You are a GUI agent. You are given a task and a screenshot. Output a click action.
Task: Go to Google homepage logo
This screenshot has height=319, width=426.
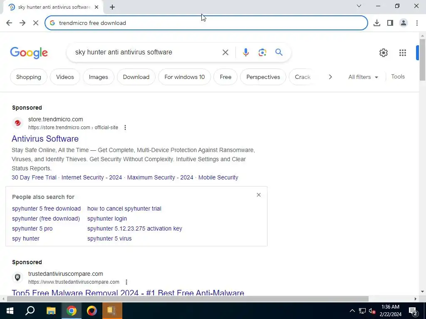point(29,53)
